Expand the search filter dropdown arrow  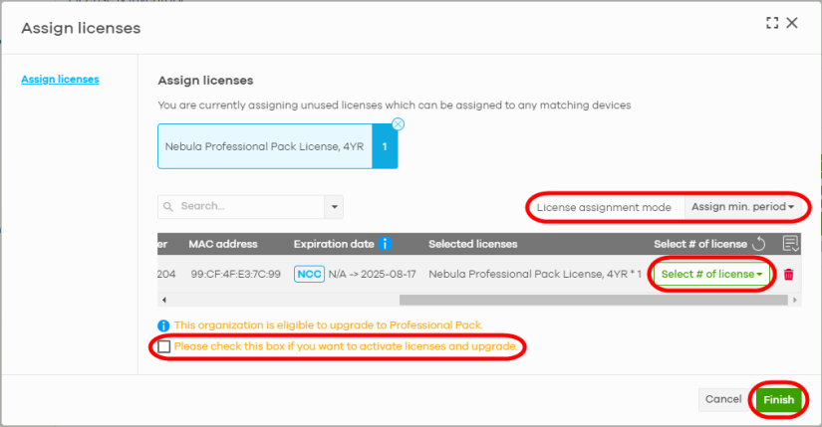[334, 206]
